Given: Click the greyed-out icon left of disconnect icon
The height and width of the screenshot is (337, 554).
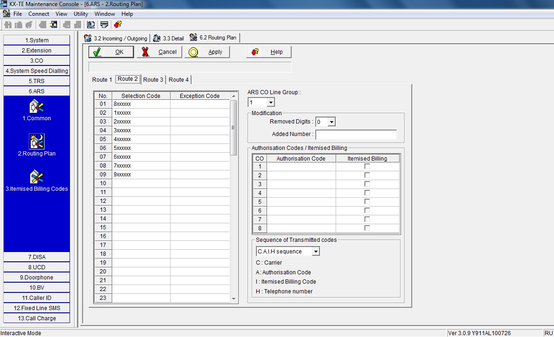Looking at the screenshot, I should click(43, 25).
